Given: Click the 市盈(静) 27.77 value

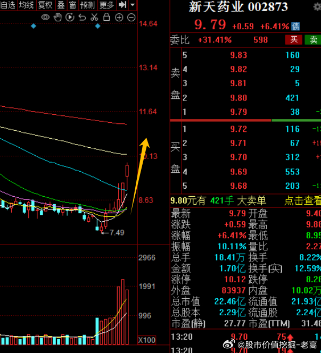Looking at the screenshot, I should point(235,324).
